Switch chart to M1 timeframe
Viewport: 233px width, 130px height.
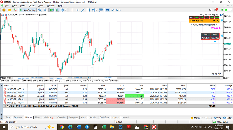pos(107,10)
